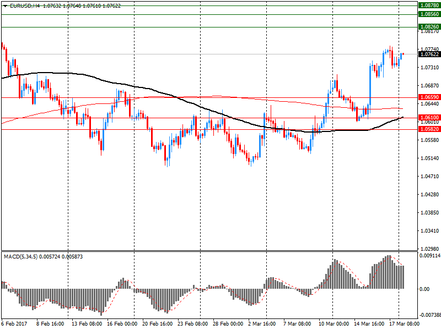Image resolution: width=441 pixels, height=330 pixels.
Task: Select the 1.06100 red level label
Action: (429, 118)
